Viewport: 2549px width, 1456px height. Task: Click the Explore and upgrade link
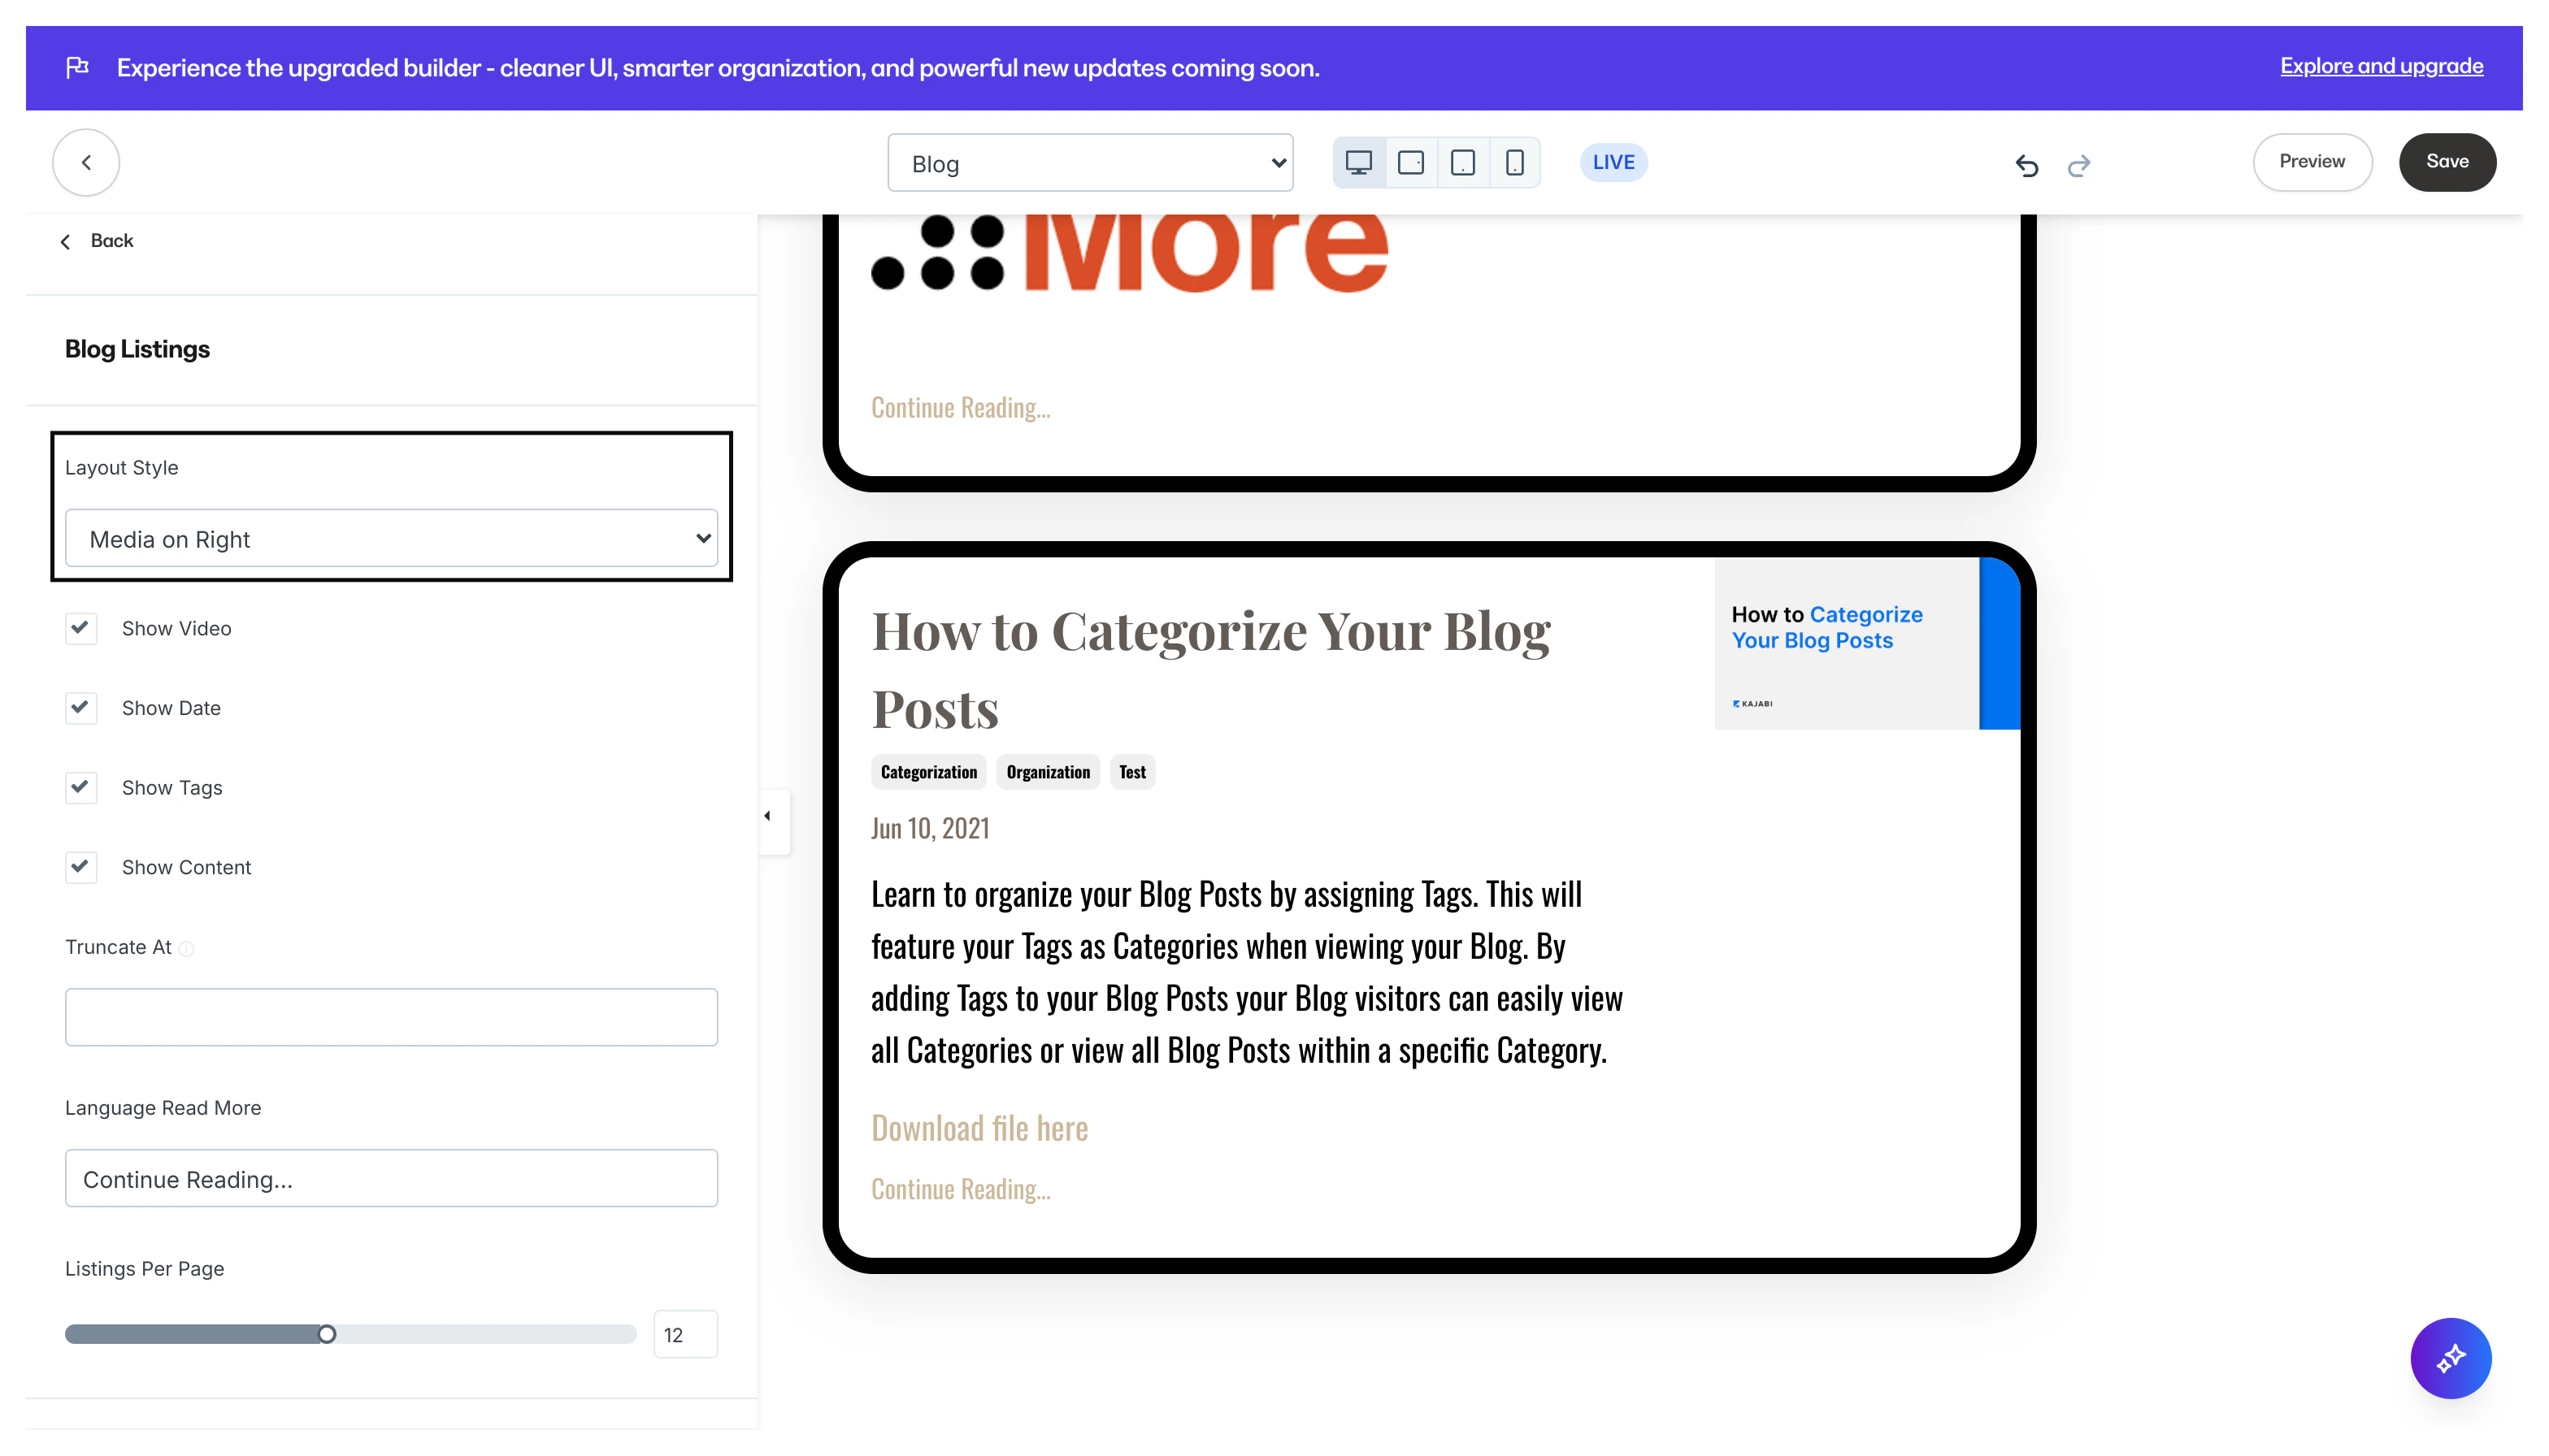(x=2381, y=66)
